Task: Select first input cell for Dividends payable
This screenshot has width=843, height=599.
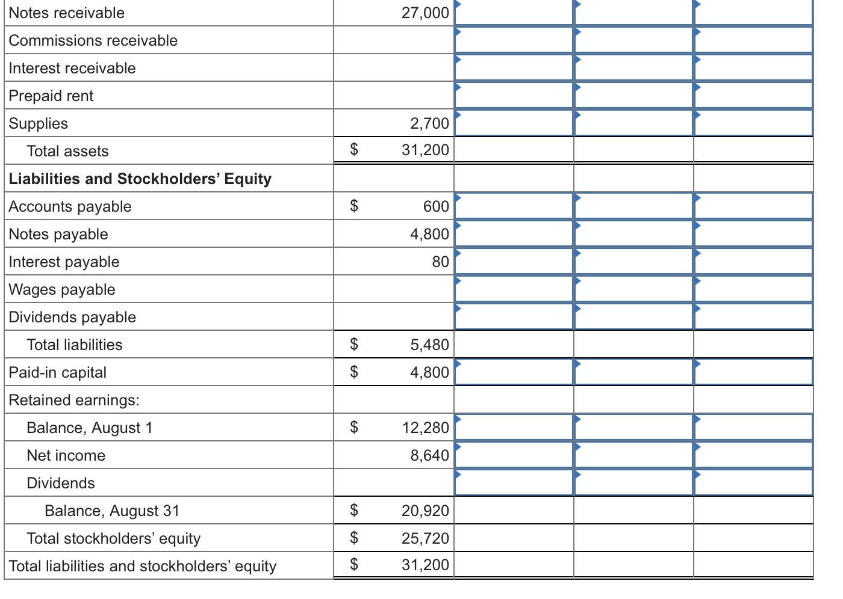Action: tap(514, 316)
